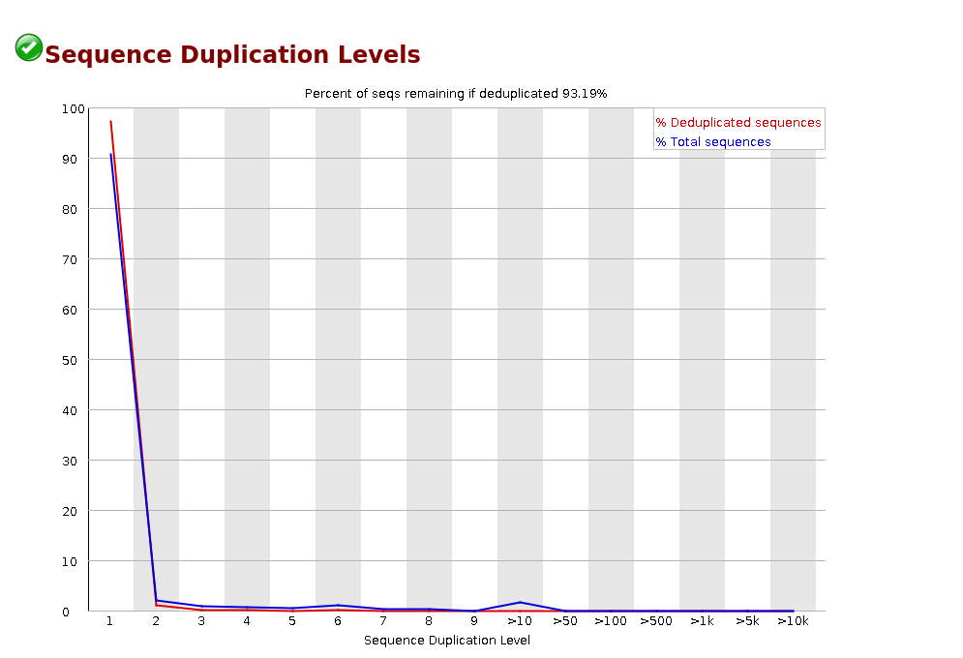Click the green pass checkmark icon
The height and width of the screenshot is (658, 963).
point(29,47)
